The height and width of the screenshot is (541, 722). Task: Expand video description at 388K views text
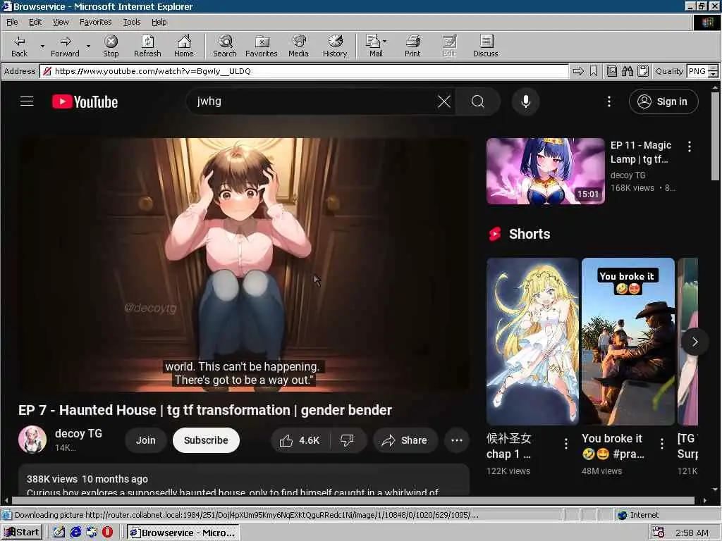[x=87, y=479]
